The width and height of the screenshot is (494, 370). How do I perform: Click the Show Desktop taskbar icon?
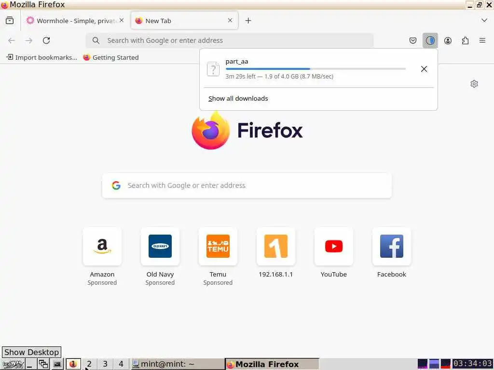click(x=31, y=364)
